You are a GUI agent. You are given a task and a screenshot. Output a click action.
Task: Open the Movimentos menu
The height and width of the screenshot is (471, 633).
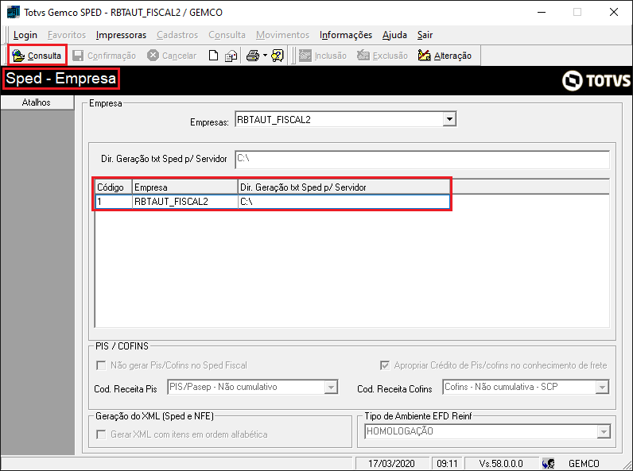pos(282,35)
